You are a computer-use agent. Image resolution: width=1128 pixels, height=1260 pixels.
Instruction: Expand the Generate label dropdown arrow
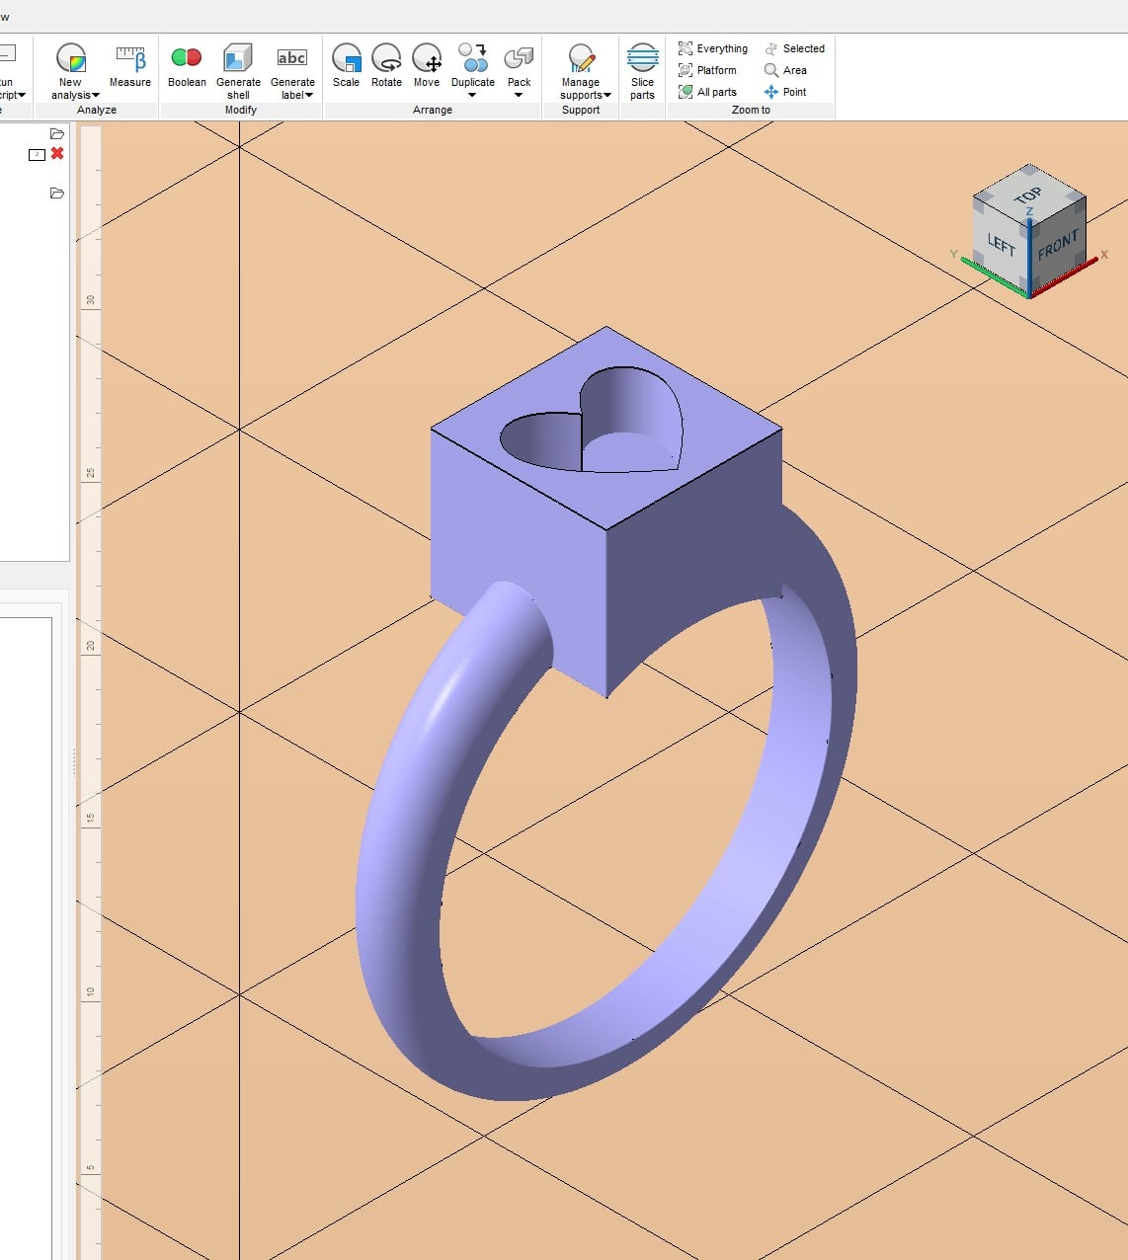pyautogui.click(x=309, y=96)
